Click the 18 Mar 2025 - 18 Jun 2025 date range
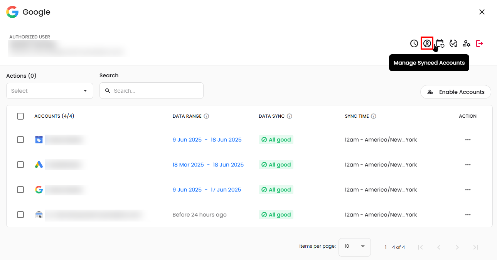 208,165
